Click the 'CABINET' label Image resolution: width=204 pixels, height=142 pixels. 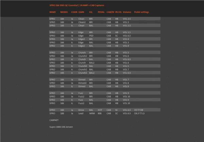54,120
